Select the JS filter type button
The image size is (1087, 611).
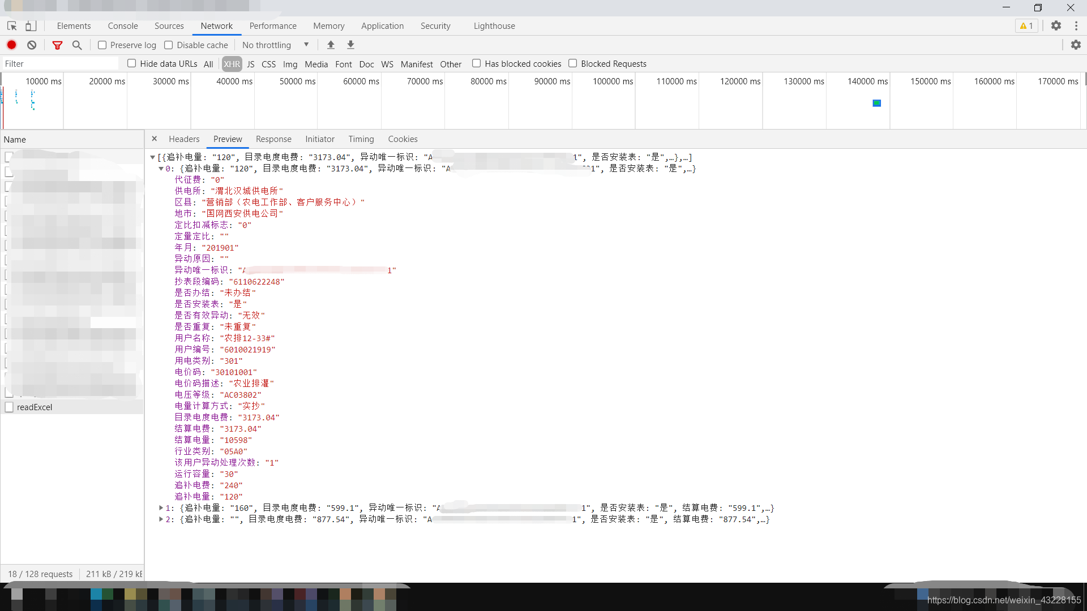coord(250,64)
